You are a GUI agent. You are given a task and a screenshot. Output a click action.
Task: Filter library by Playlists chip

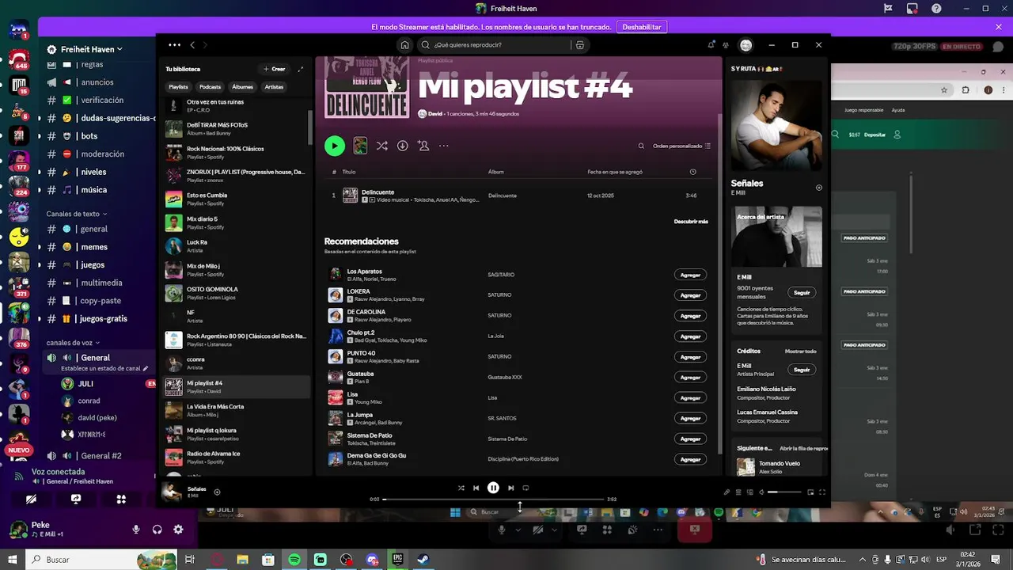178,87
